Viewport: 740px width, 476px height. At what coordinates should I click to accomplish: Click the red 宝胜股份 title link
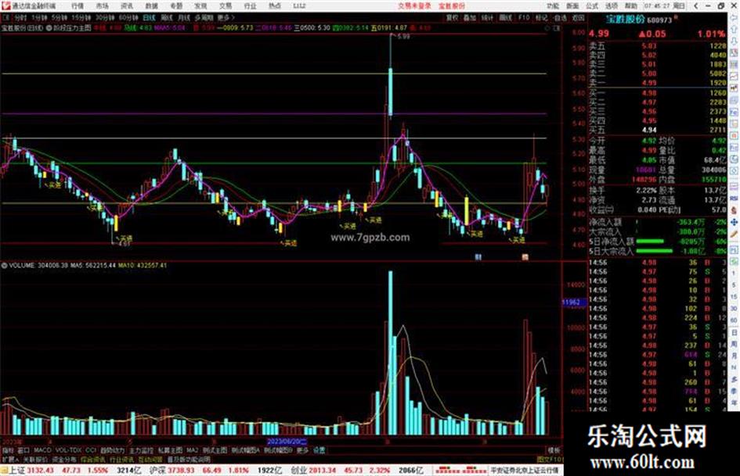(452, 6)
